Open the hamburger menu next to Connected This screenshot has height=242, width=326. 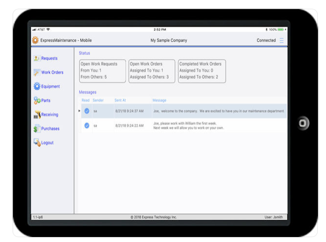click(x=281, y=41)
